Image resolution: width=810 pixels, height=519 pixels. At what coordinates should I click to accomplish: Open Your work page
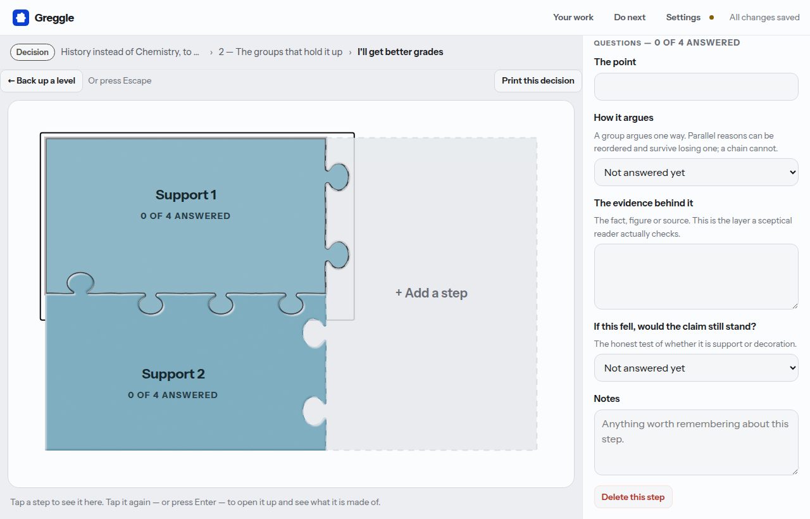573,17
